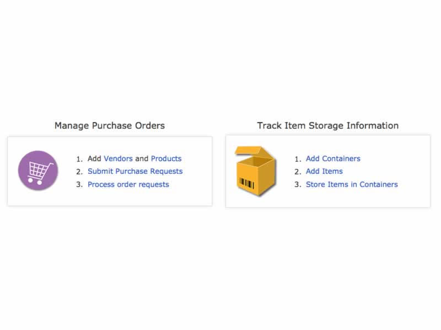
Task: Go to Submit Purchase Requests
Action: (135, 171)
